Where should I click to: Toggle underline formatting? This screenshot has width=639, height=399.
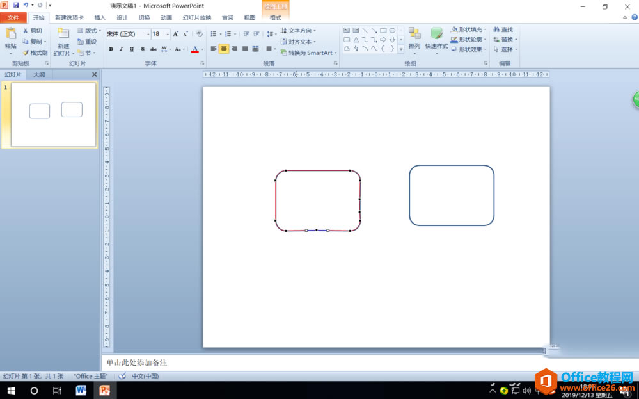coord(131,49)
